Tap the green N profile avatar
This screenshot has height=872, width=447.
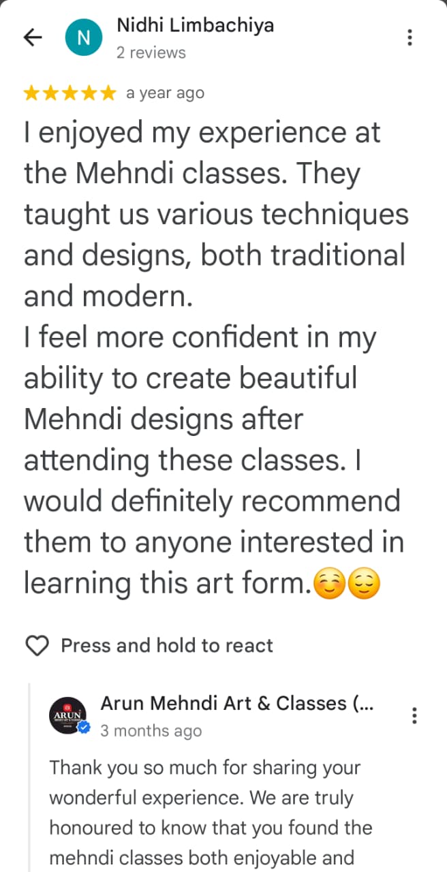(x=82, y=37)
